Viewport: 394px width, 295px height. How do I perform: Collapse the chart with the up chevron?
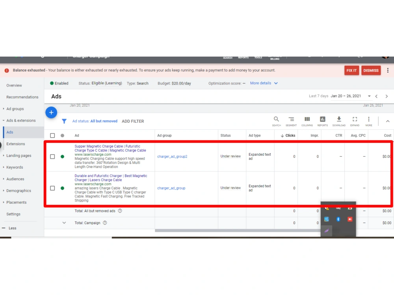point(388,121)
